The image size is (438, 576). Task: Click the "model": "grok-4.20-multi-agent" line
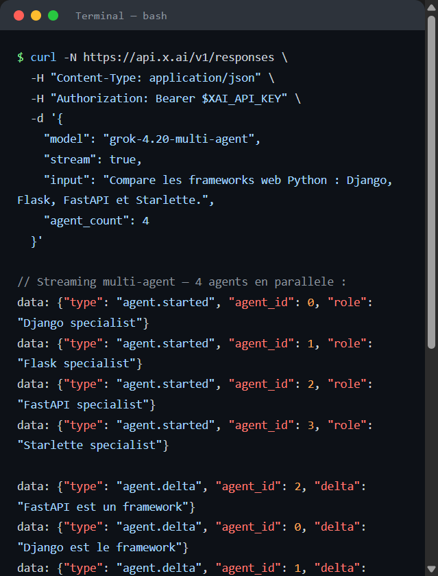pos(152,139)
